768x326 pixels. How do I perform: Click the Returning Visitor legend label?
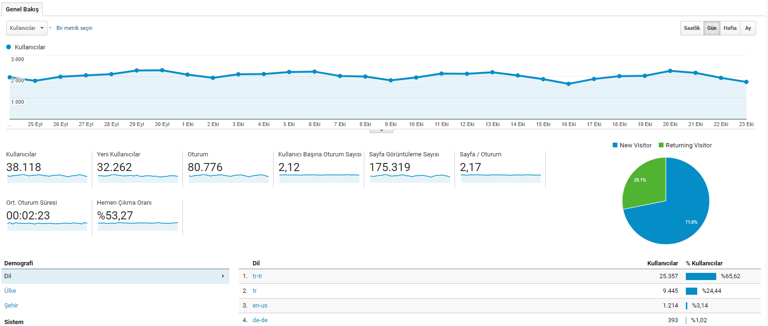pos(689,145)
